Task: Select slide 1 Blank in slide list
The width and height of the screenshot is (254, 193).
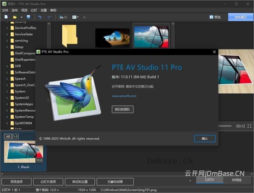Action: click(24, 152)
